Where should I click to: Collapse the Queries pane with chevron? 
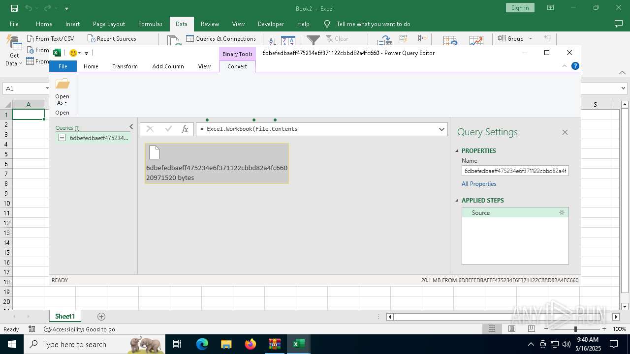click(x=131, y=127)
